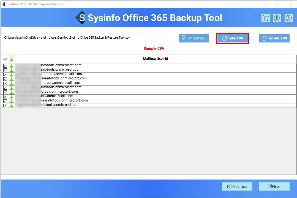The image size is (297, 198).
Task: Select the fotools.onmicrosoft.com mailbox text
Action: point(59,92)
